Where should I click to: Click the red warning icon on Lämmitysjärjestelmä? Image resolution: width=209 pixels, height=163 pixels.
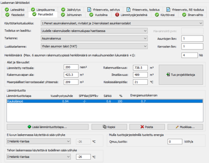[x=117, y=15]
